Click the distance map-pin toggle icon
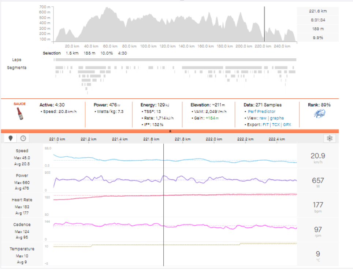The width and height of the screenshot is (353, 270). tap(10, 138)
